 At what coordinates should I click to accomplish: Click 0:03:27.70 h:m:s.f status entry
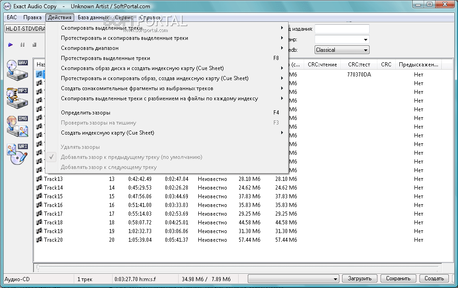(135, 279)
